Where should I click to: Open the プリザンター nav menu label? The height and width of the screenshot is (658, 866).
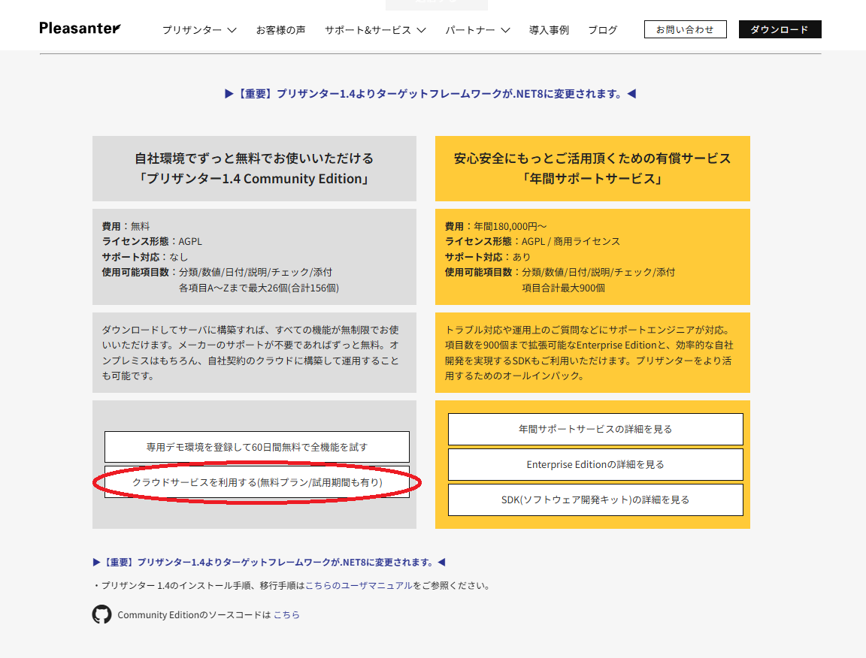pyautogui.click(x=192, y=30)
